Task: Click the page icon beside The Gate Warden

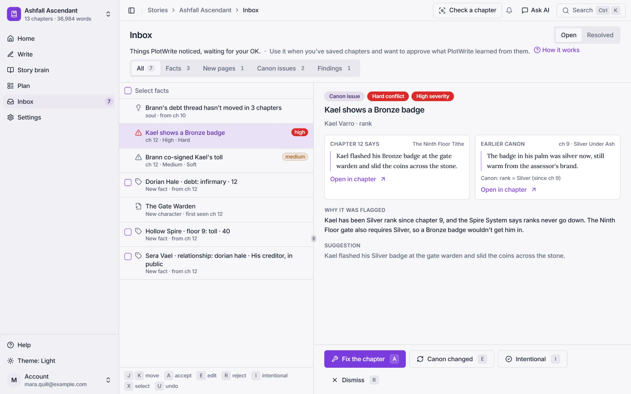Action: coord(138,206)
